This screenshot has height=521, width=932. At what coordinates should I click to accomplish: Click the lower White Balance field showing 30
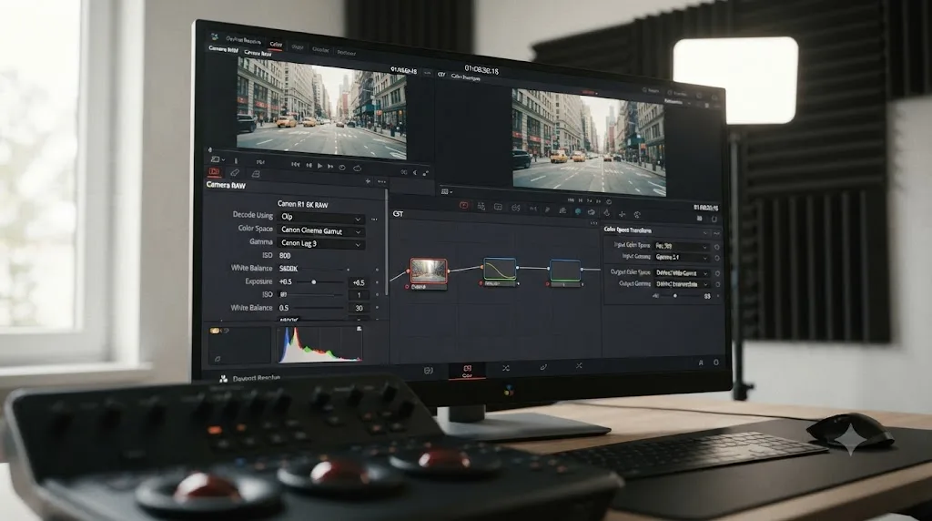pos(359,308)
